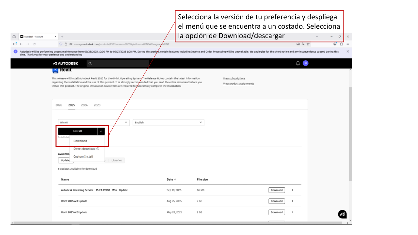Click the shield tracking protection icon

click(61, 44)
